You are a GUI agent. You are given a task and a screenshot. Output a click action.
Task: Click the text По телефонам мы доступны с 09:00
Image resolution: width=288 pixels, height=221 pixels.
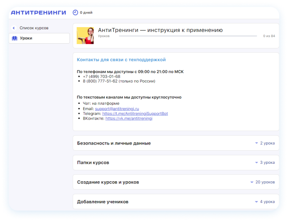pyautogui.click(x=113, y=72)
